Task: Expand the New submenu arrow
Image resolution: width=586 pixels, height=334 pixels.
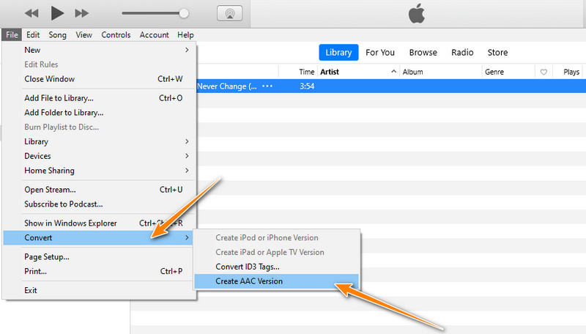Action: (187, 50)
